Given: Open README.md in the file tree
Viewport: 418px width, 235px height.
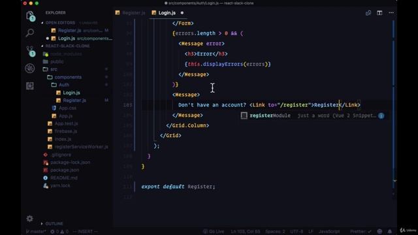Looking at the screenshot, I should point(64,178).
